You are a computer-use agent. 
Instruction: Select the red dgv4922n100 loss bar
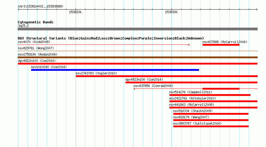coord(137,64)
